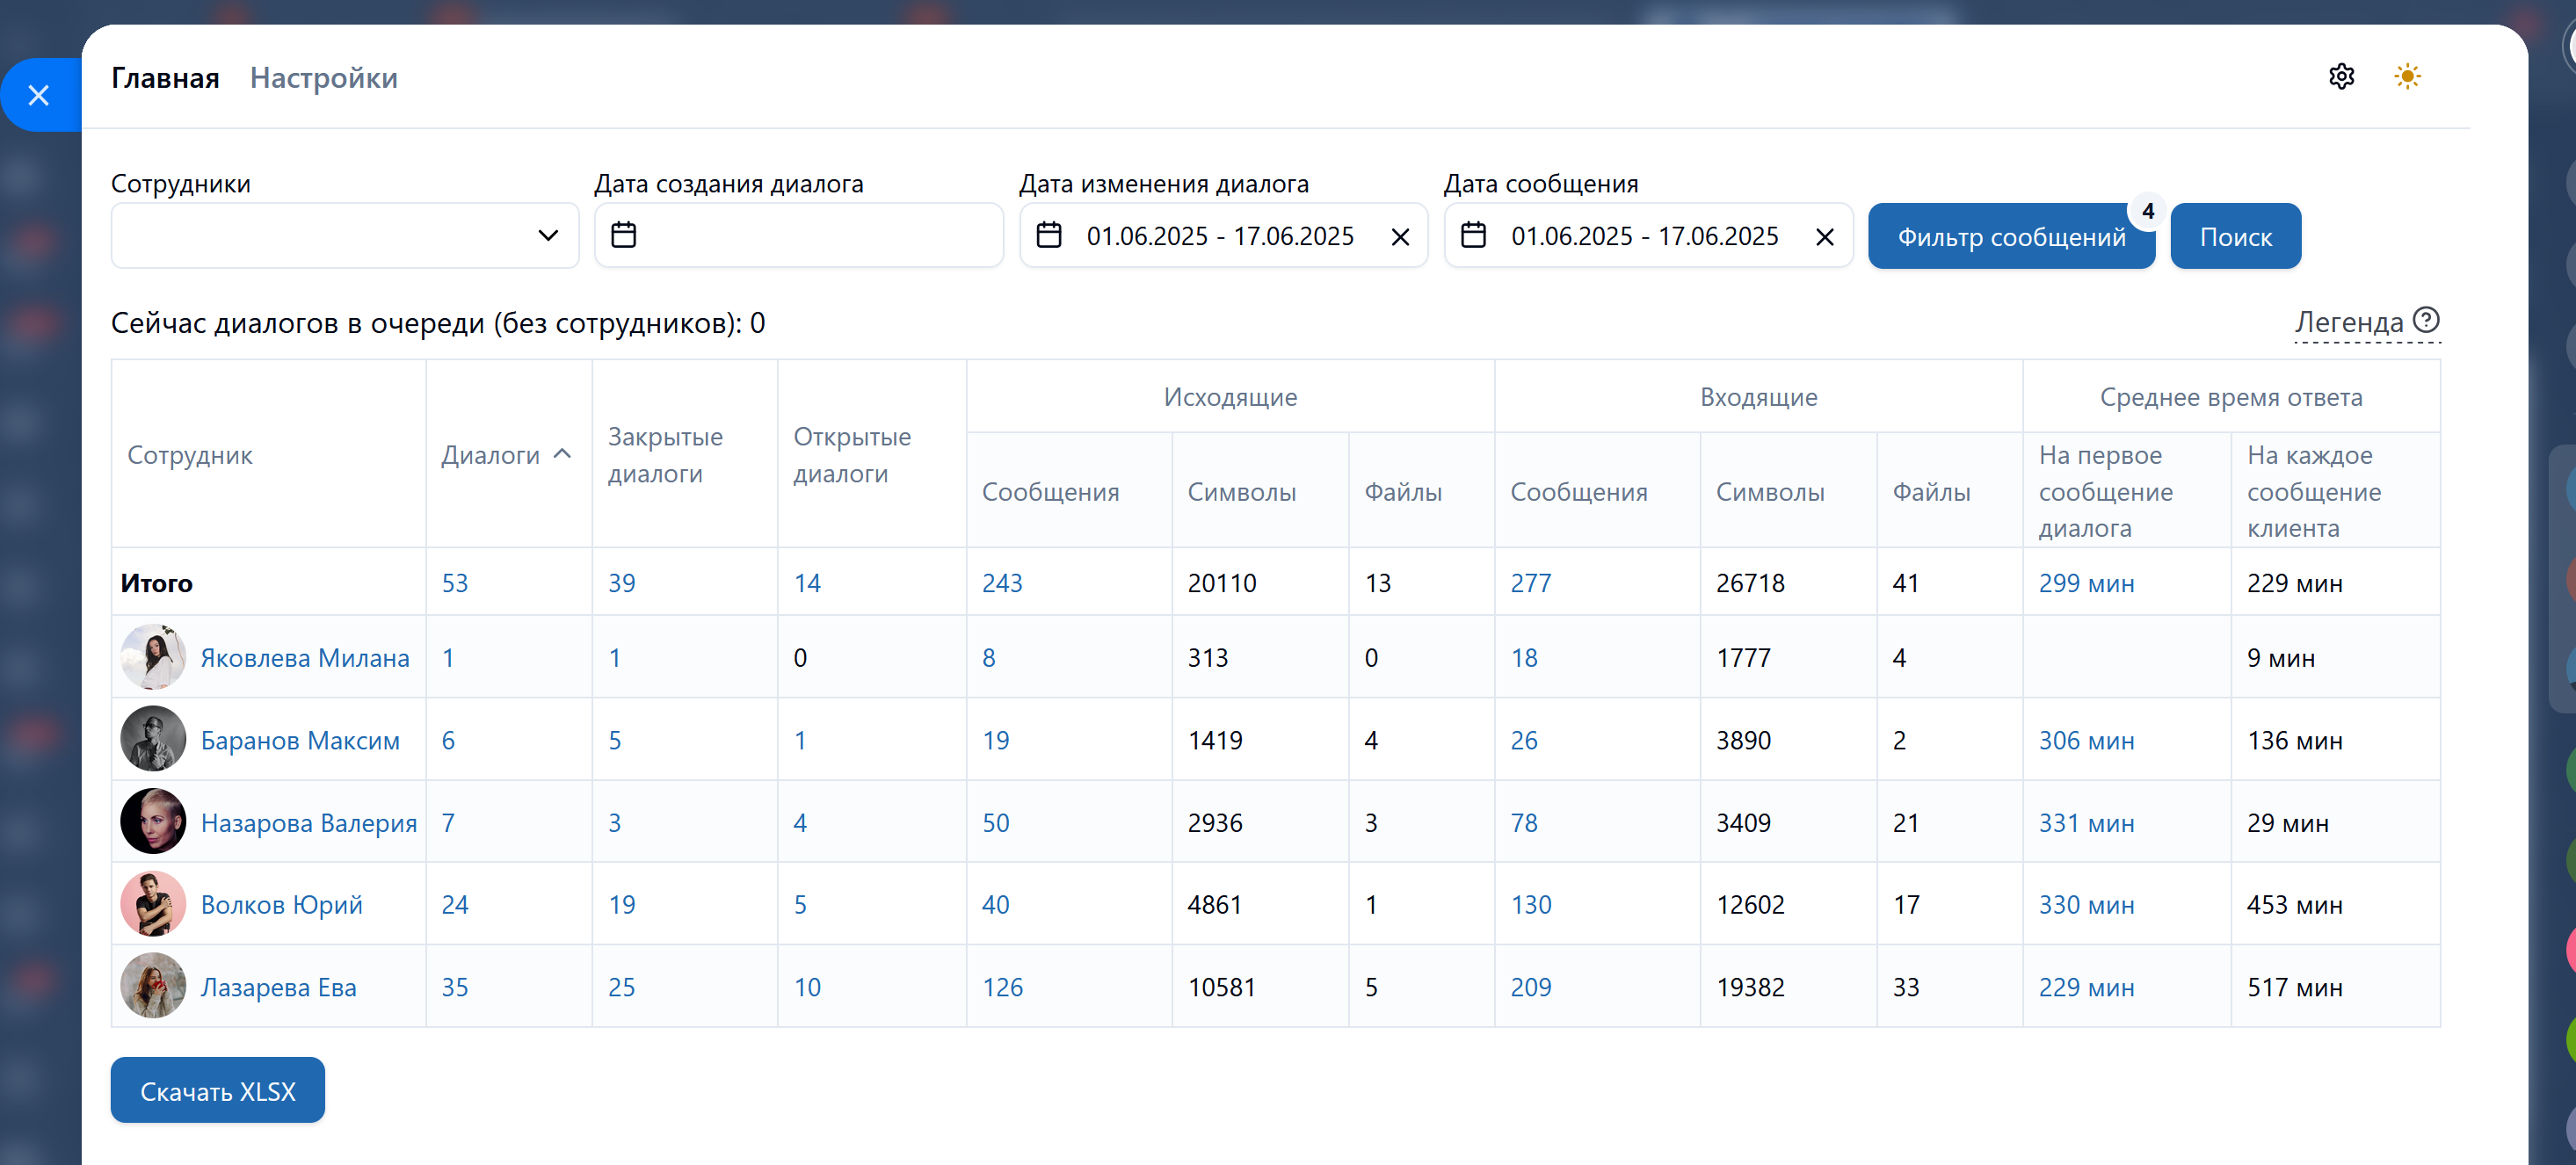Show the Legend help icon
The height and width of the screenshot is (1165, 2576).
2425,320
